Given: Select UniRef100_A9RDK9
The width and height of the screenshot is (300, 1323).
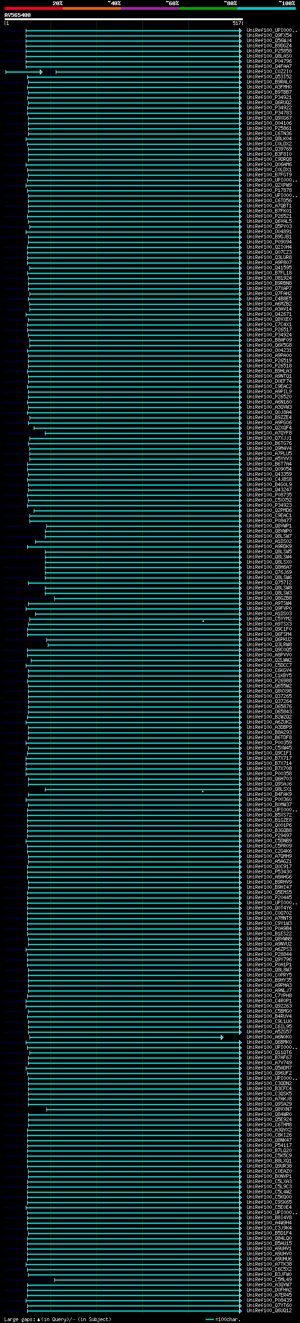Looking at the screenshot, I should (x=269, y=546).
